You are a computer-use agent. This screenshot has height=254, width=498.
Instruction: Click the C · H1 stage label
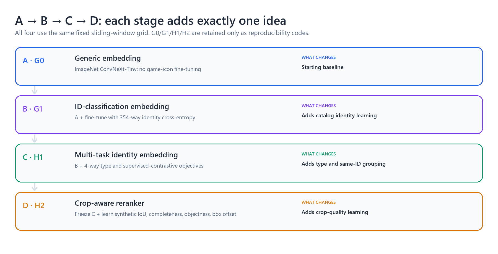(33, 157)
